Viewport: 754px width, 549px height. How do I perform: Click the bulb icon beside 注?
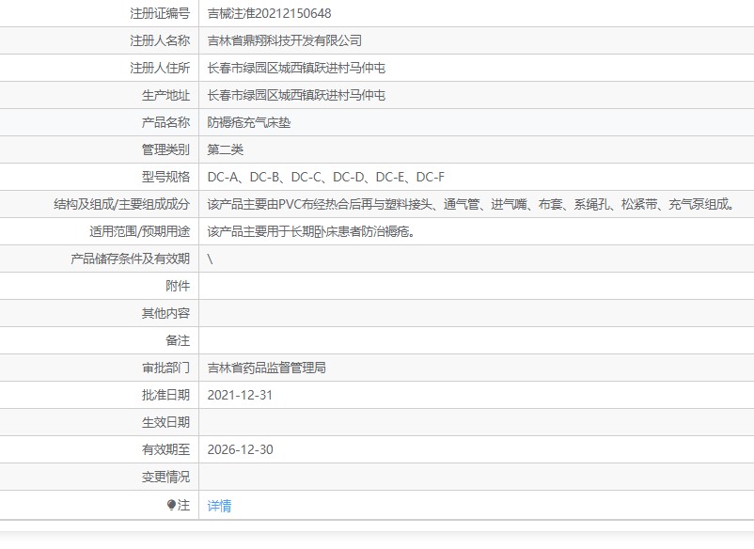171,505
